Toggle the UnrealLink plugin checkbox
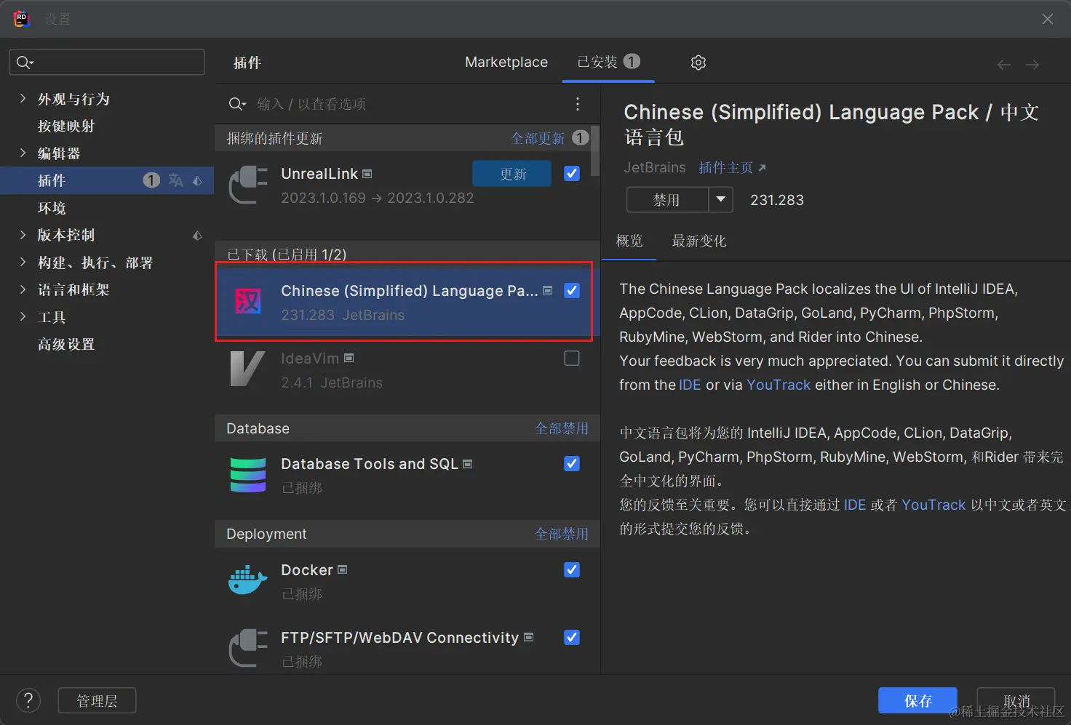This screenshot has height=725, width=1071. pos(572,173)
